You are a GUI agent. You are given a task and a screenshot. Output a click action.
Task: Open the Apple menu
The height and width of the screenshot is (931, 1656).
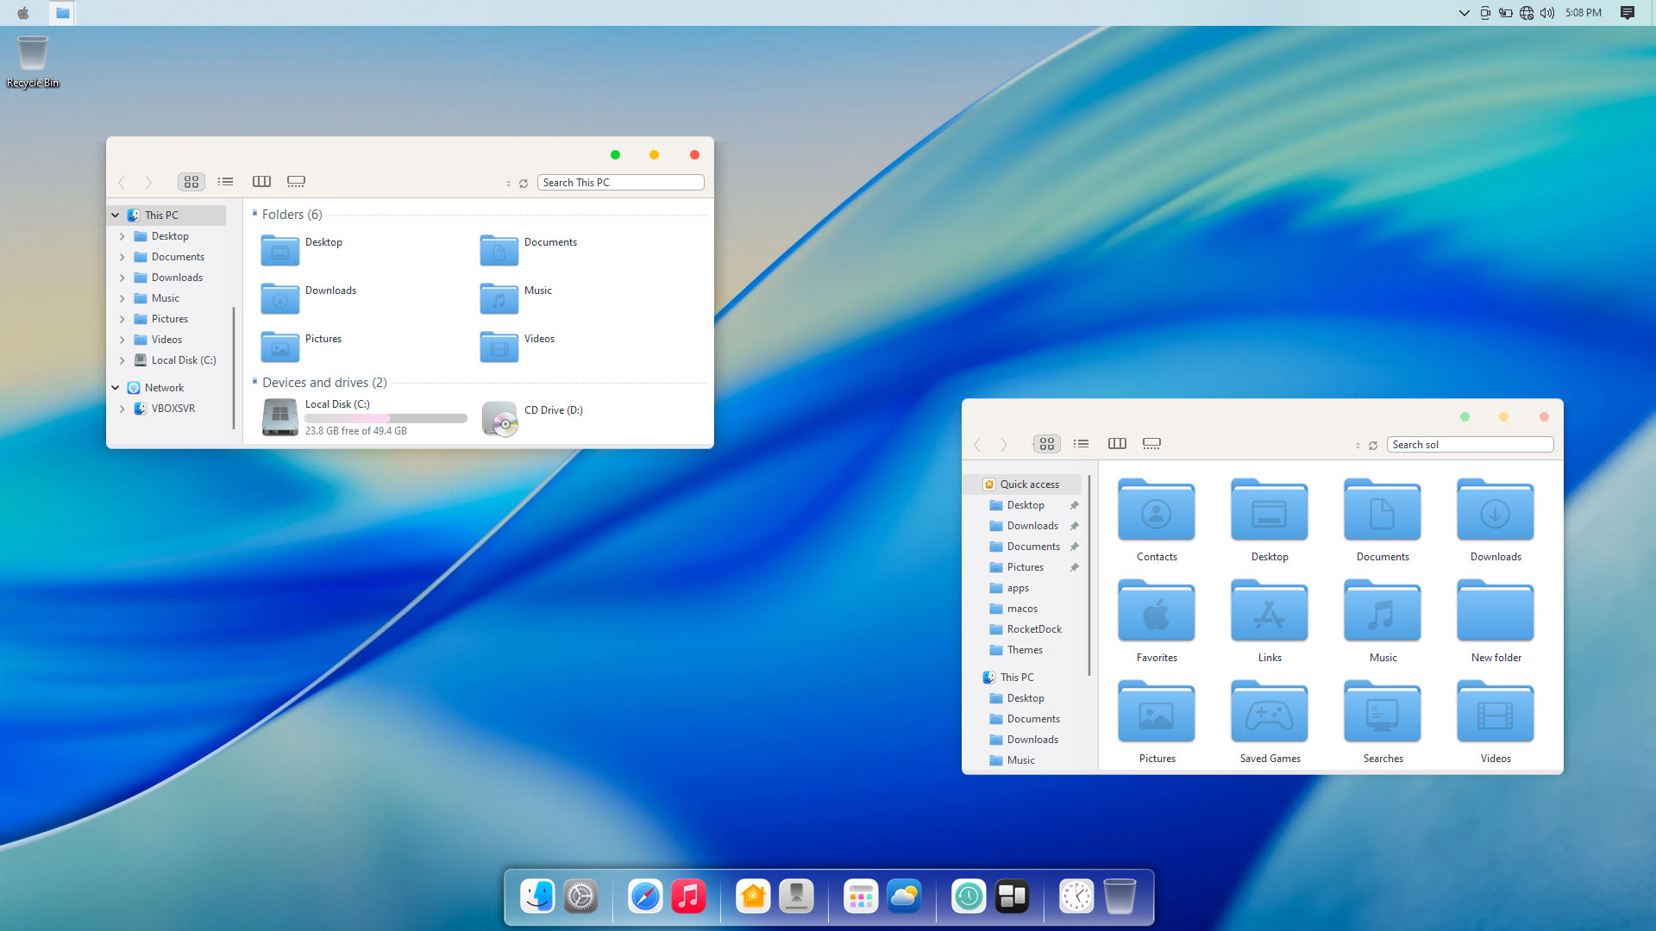tap(23, 13)
